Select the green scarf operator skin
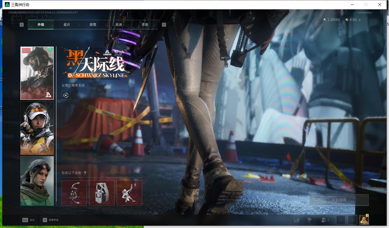The width and height of the screenshot is (389, 228). 37,181
